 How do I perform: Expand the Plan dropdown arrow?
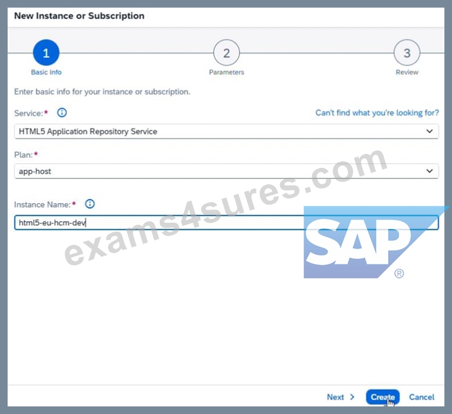click(x=429, y=171)
